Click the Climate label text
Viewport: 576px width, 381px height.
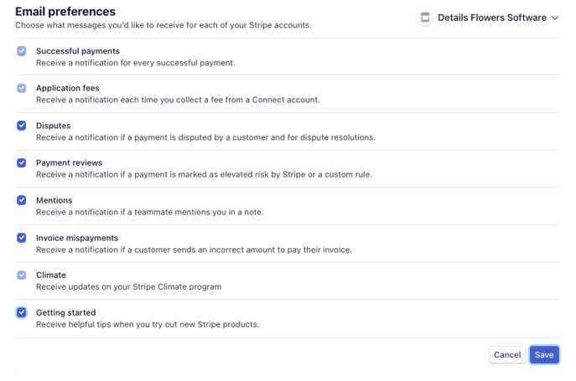(50, 275)
